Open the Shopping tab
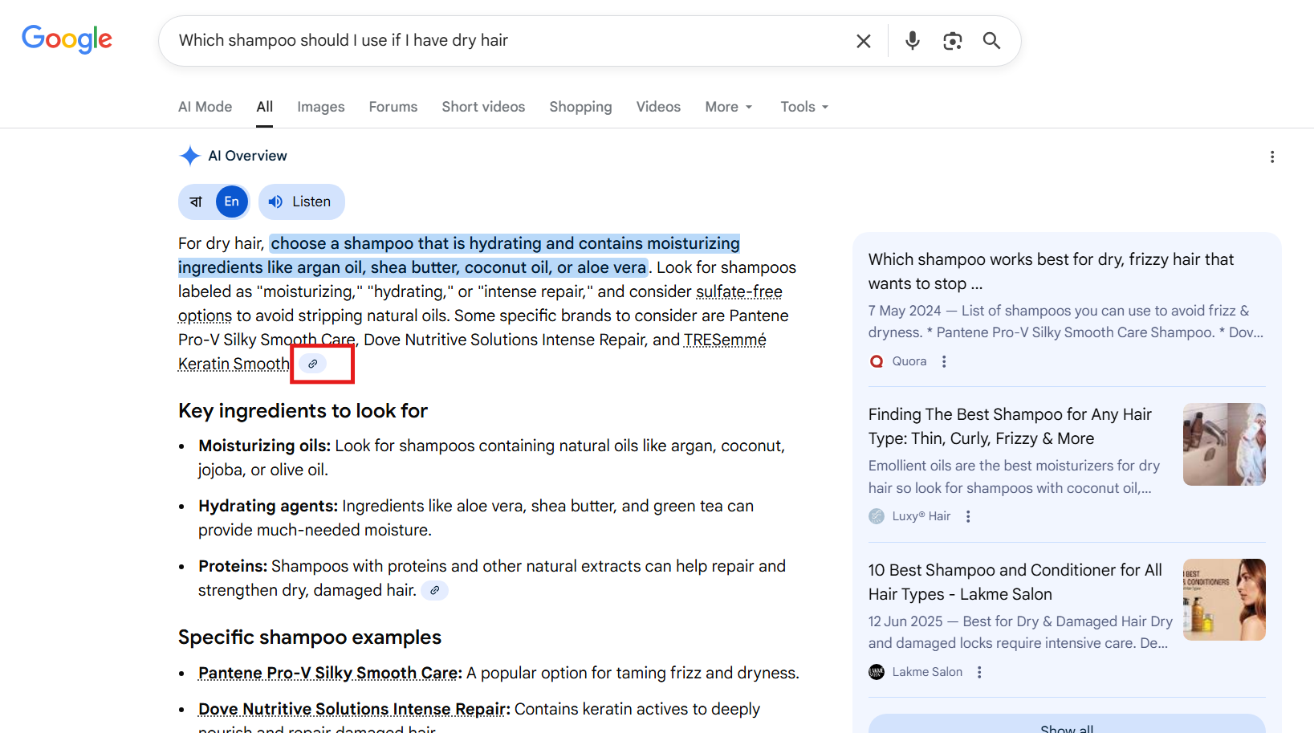Viewport: 1314px width, 733px height. coord(580,107)
